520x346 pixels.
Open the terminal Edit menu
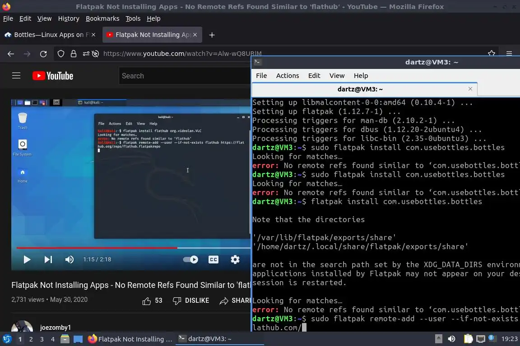[314, 76]
